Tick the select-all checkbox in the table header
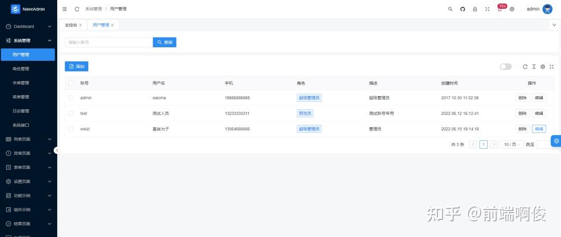561x237 pixels. [x=71, y=83]
